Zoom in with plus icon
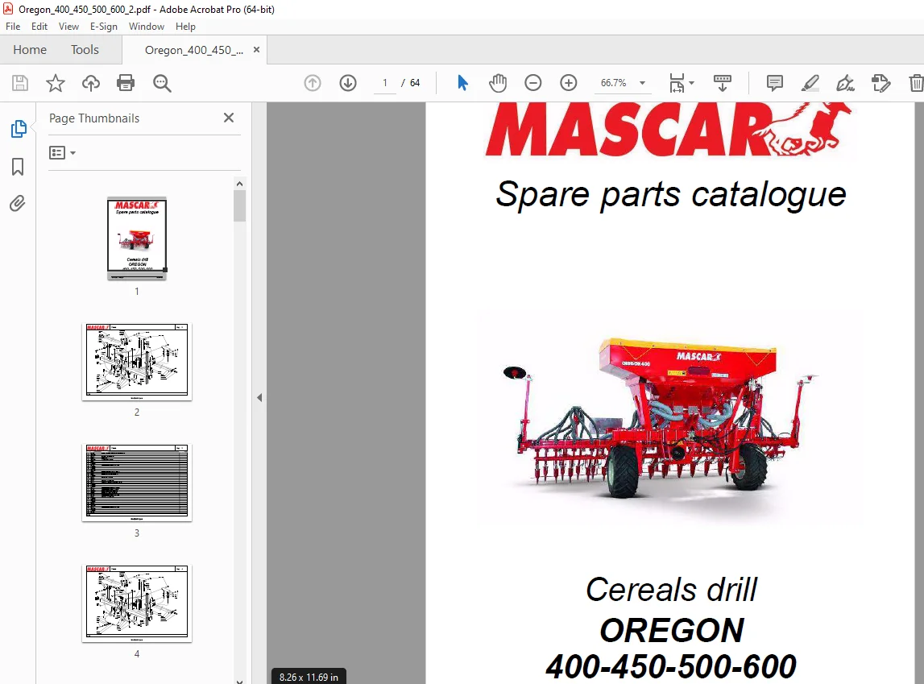Screen dimensions: 924x684 point(568,83)
